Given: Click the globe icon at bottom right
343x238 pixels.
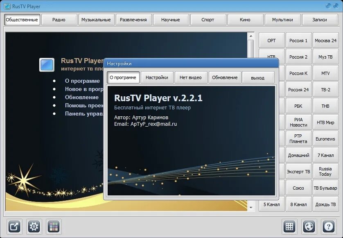Looking at the screenshot, I should (309, 227).
